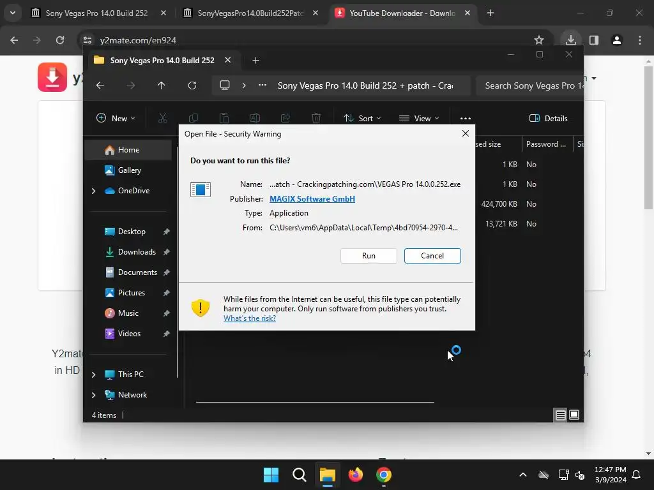Select the Sony Vegas Pro 14.0 Build 252 Explorer tab

coord(162,61)
